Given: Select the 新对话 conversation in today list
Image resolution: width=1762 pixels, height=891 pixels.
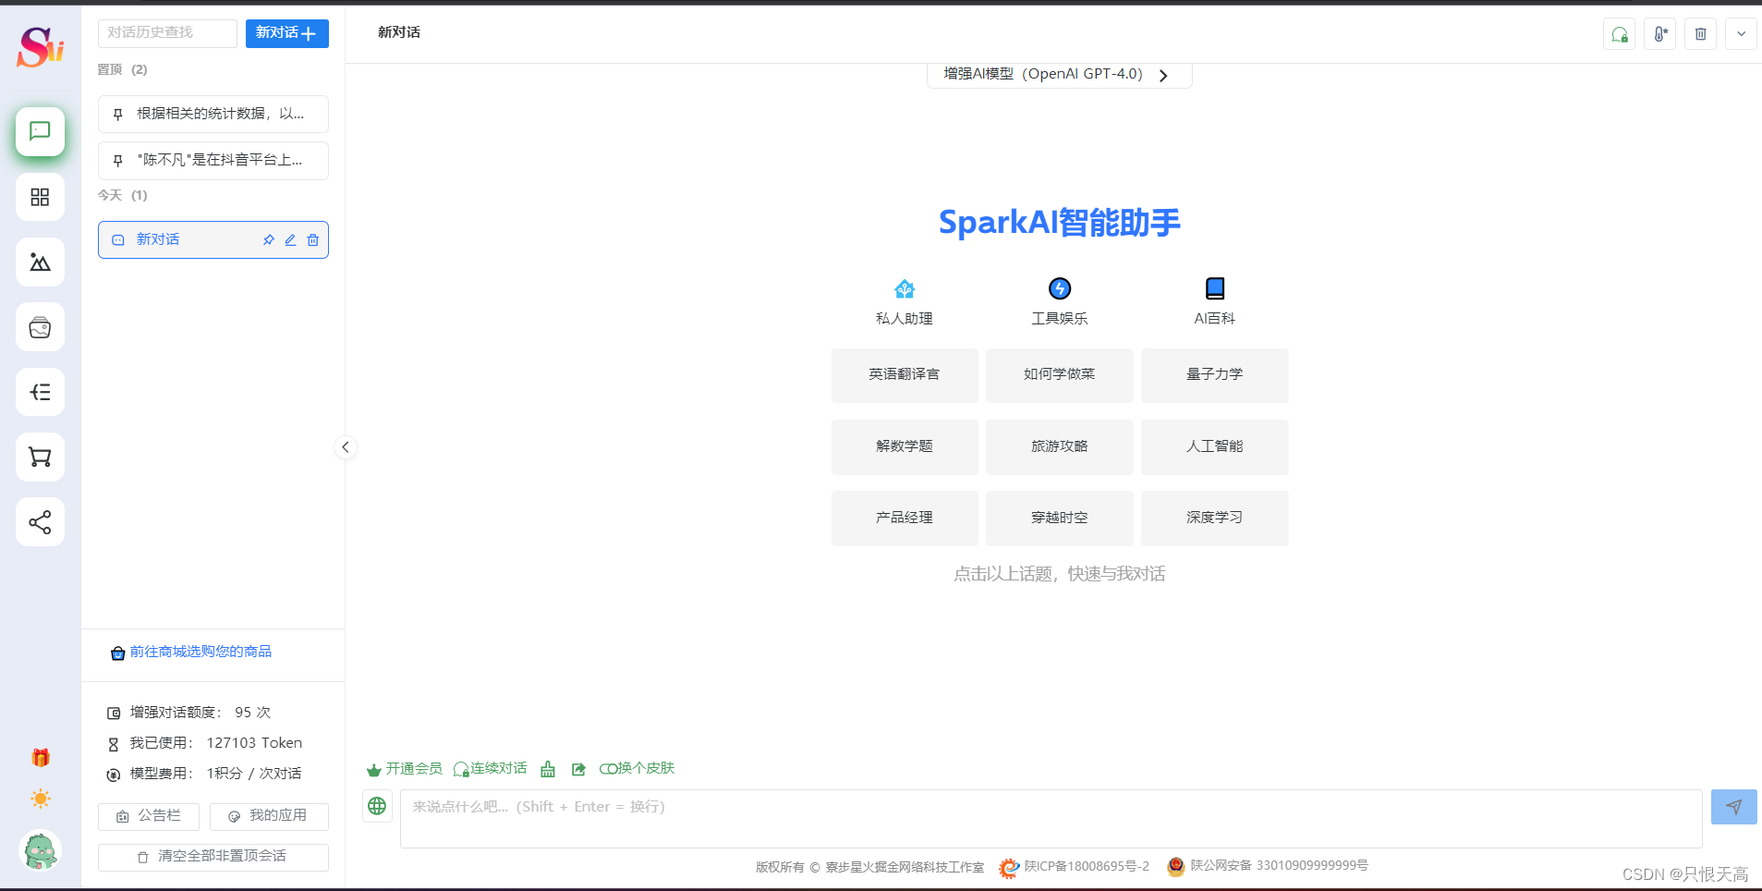Looking at the screenshot, I should (213, 240).
